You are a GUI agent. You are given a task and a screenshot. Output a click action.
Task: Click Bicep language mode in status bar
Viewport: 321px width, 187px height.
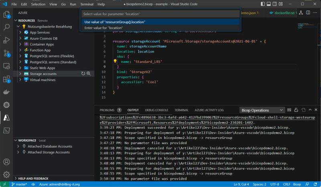(x=297, y=184)
